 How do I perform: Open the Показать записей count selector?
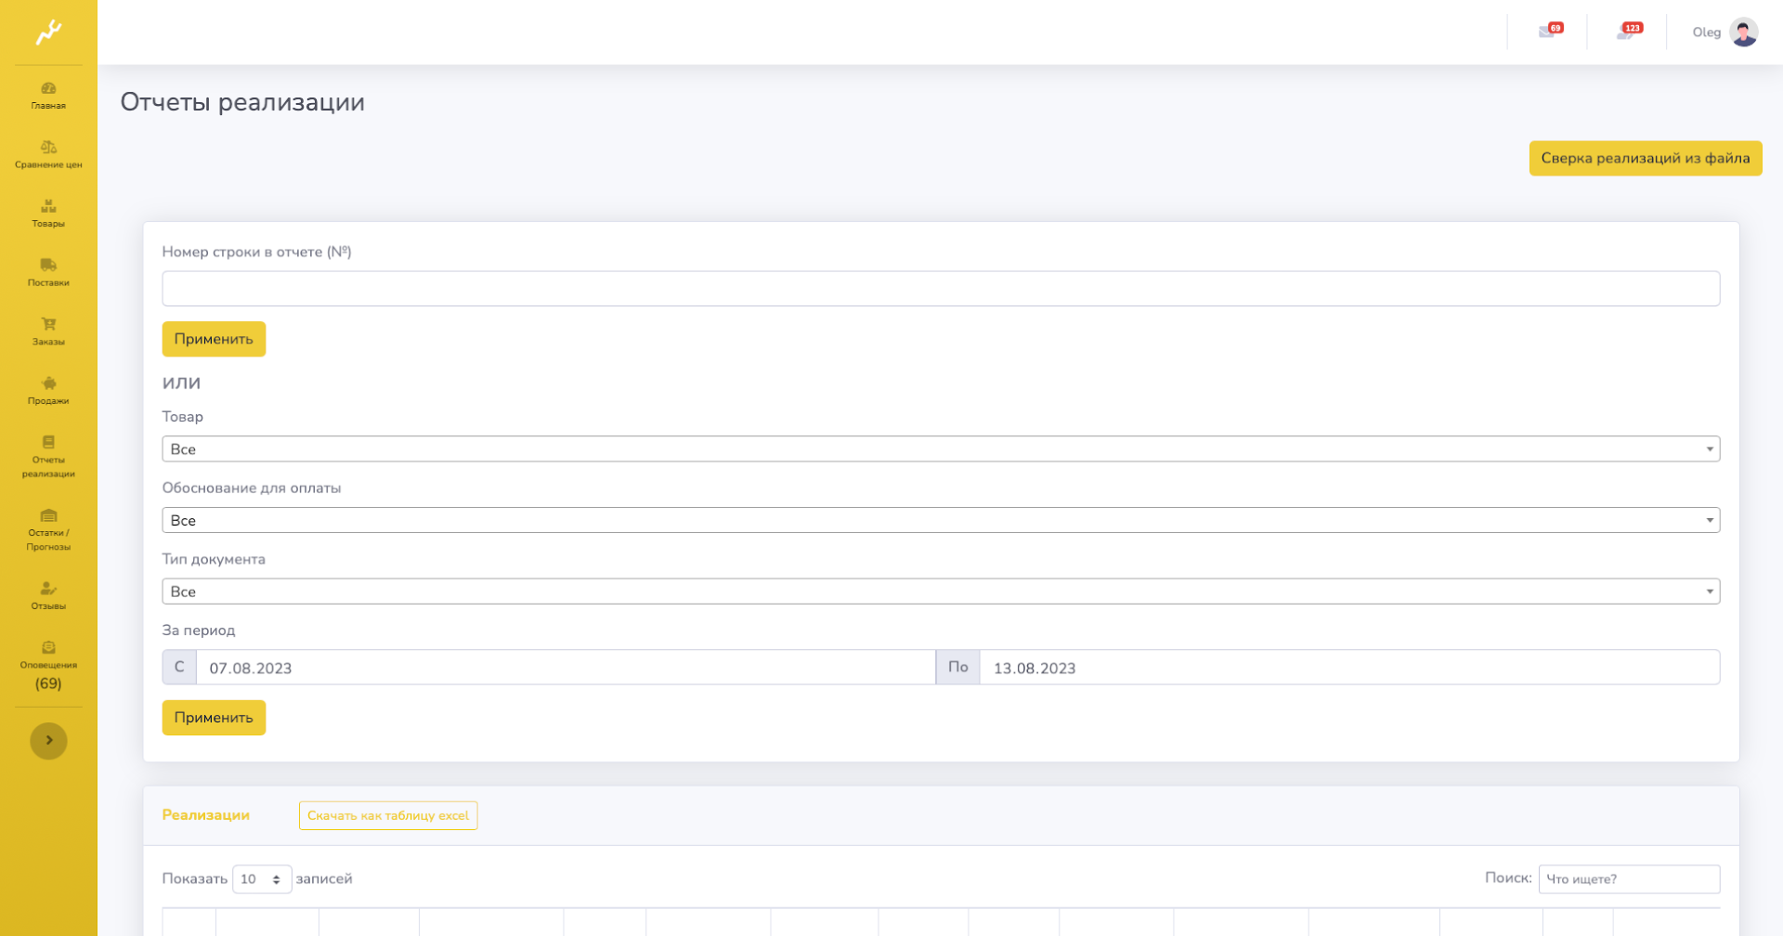tap(262, 879)
